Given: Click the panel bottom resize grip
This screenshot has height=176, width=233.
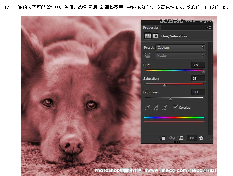Looking at the screenshot, I should 177,142.
